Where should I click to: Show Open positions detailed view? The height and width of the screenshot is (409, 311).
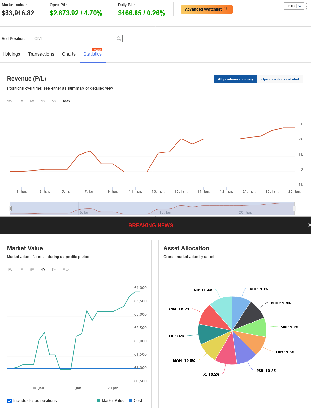(x=280, y=79)
